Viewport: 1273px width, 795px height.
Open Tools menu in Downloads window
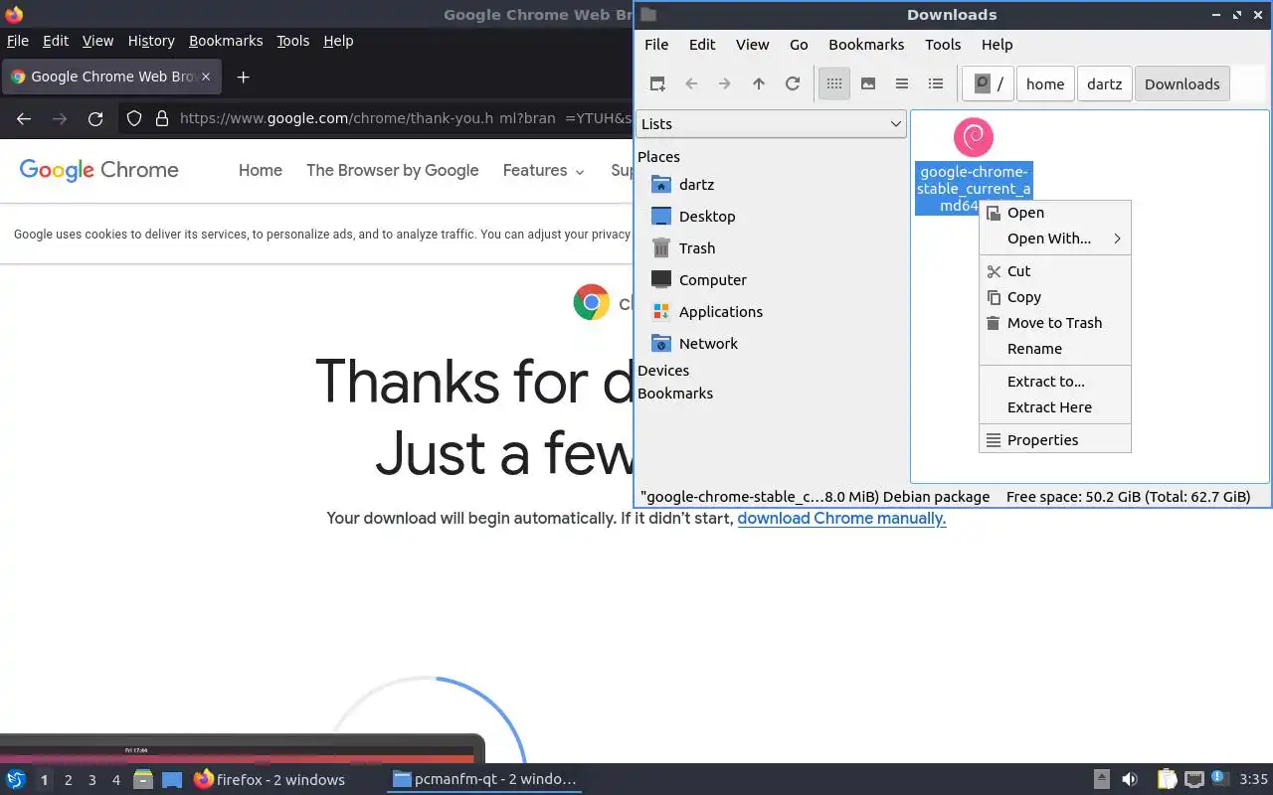point(943,44)
